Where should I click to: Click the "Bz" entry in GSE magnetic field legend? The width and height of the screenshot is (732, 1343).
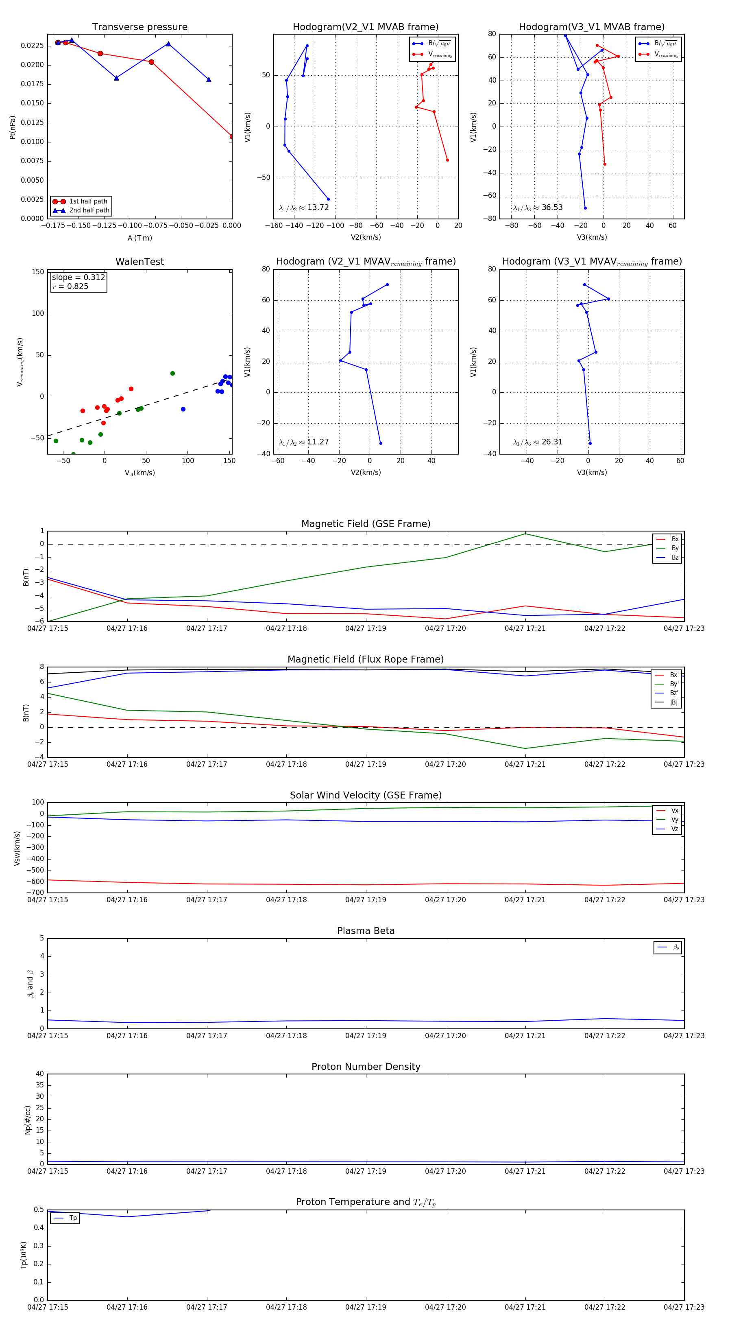coord(667,557)
